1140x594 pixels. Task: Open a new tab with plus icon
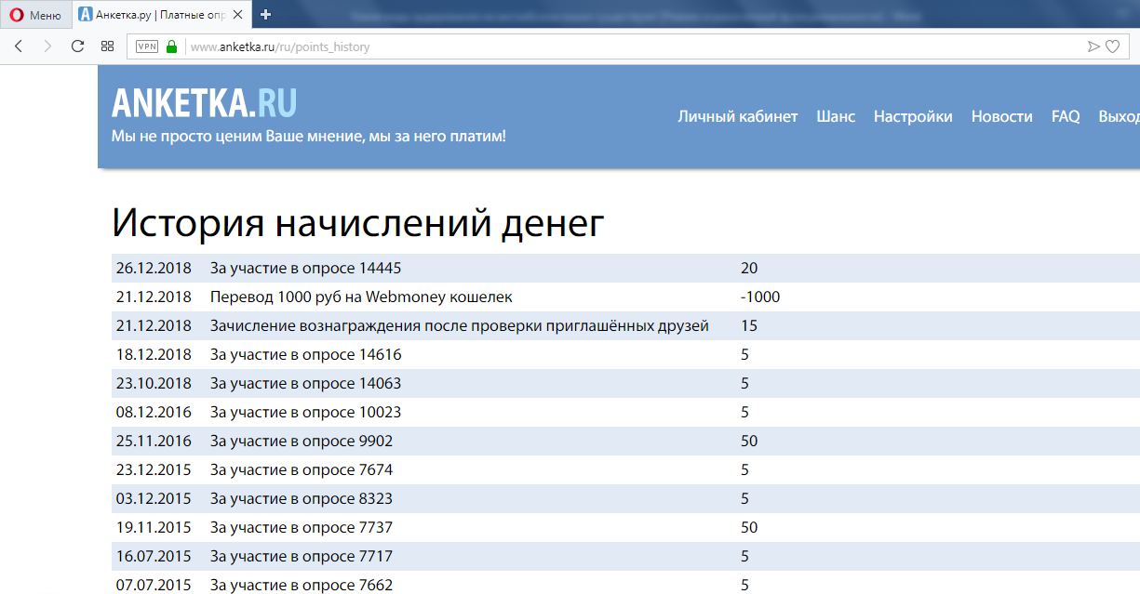coord(266,15)
